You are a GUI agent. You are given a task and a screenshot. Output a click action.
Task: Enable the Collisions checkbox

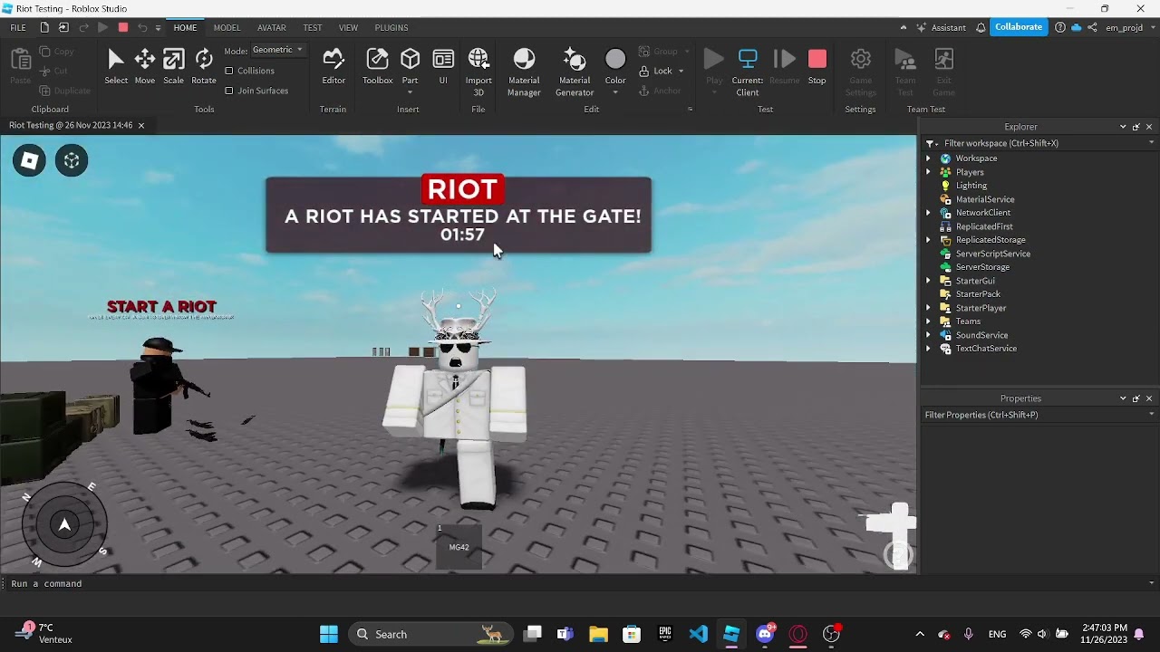tap(229, 71)
